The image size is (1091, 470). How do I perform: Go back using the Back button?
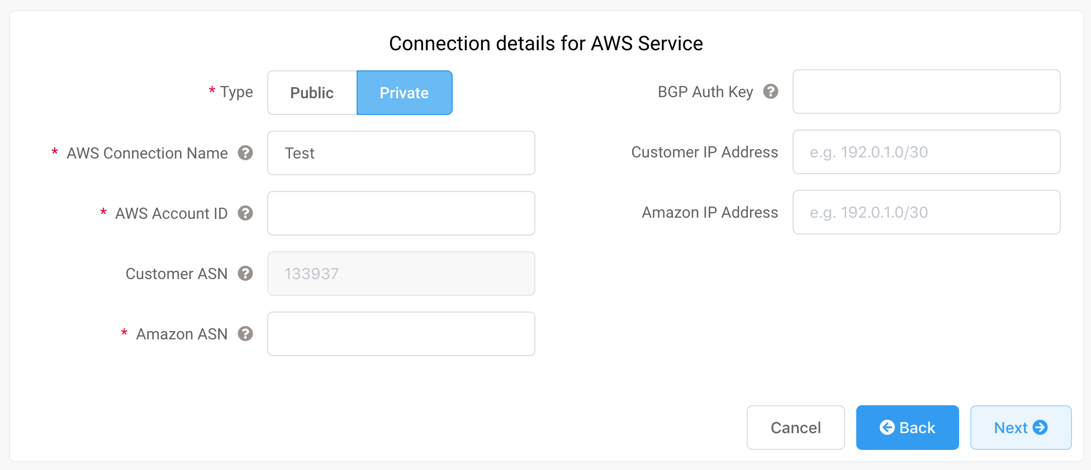pos(907,427)
